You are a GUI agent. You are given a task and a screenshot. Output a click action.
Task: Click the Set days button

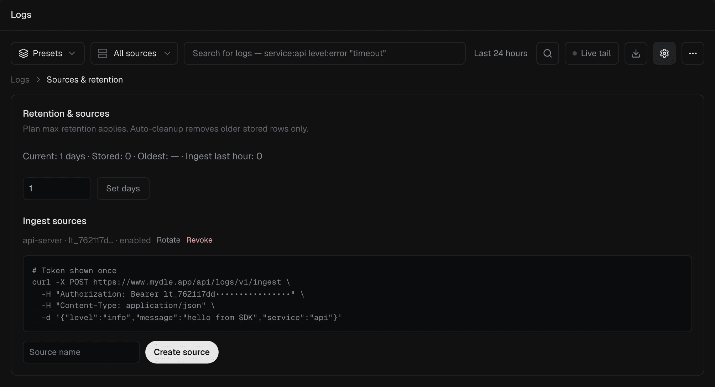coord(123,189)
